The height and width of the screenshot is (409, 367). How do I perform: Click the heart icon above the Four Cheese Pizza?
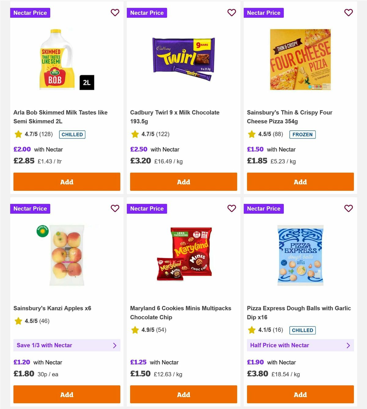tap(349, 13)
